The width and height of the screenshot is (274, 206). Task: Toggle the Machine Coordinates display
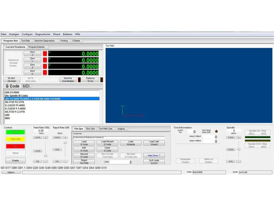coord(67,79)
